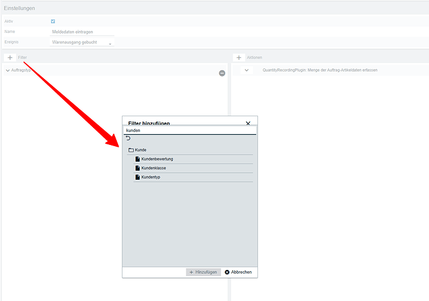The image size is (429, 301).
Task: Click the Kundentyp document icon
Action: pyautogui.click(x=137, y=177)
